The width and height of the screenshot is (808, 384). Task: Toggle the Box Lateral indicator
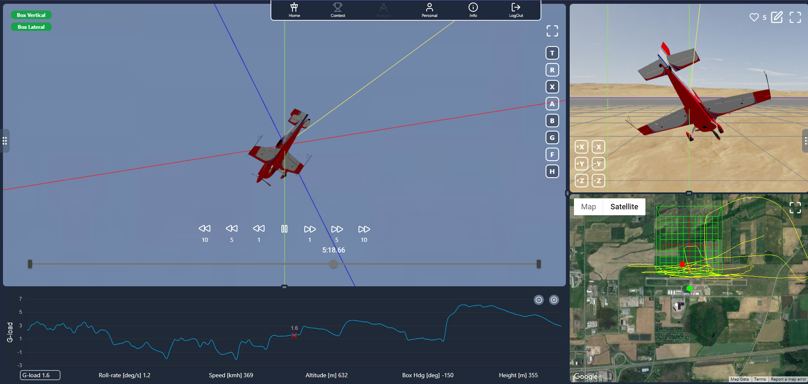click(31, 27)
